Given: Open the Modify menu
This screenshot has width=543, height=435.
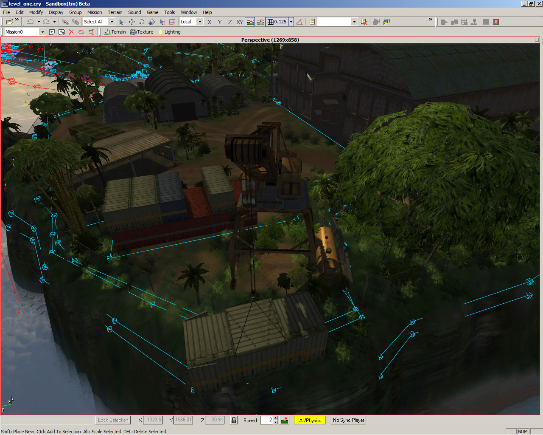Looking at the screenshot, I should click(x=36, y=12).
